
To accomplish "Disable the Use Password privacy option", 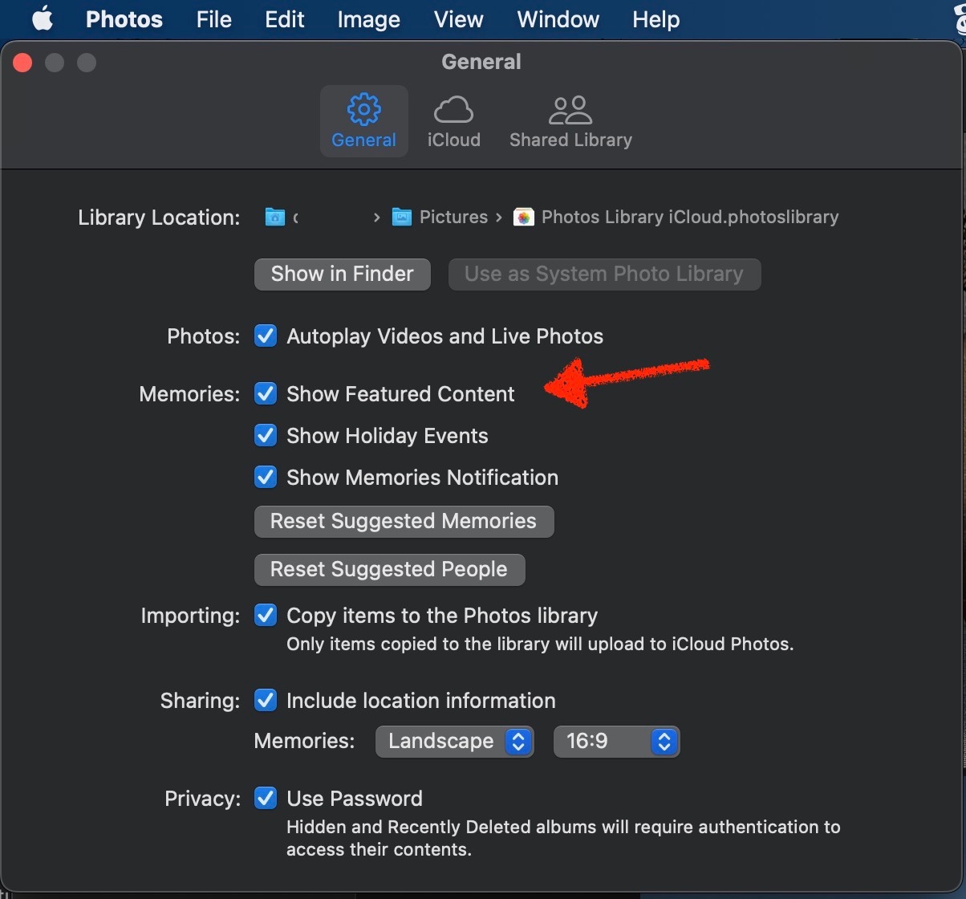I will click(266, 798).
